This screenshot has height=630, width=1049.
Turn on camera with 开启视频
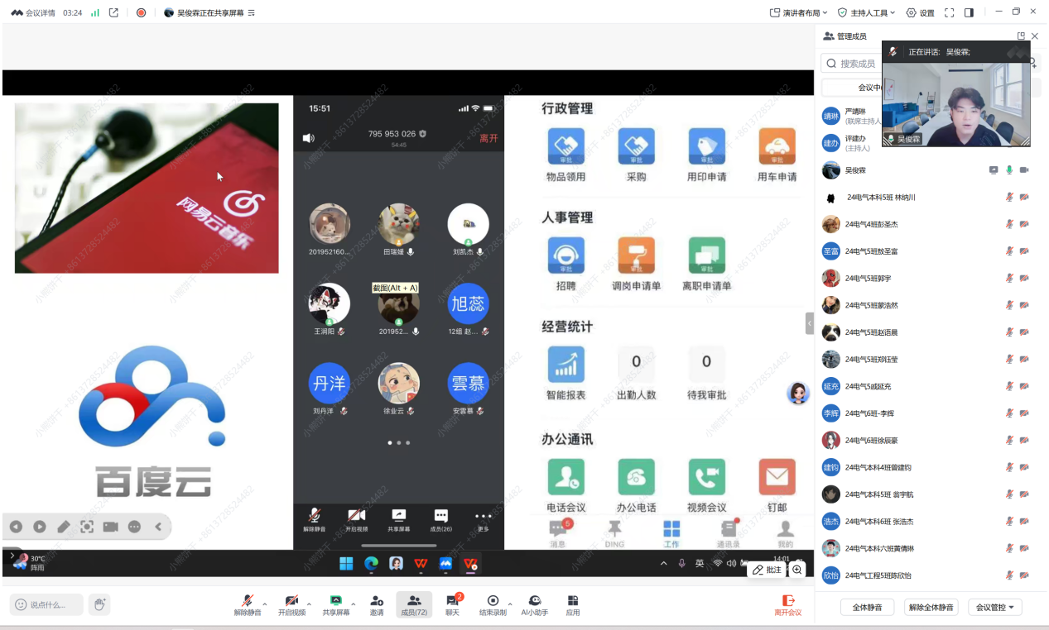pyautogui.click(x=293, y=604)
